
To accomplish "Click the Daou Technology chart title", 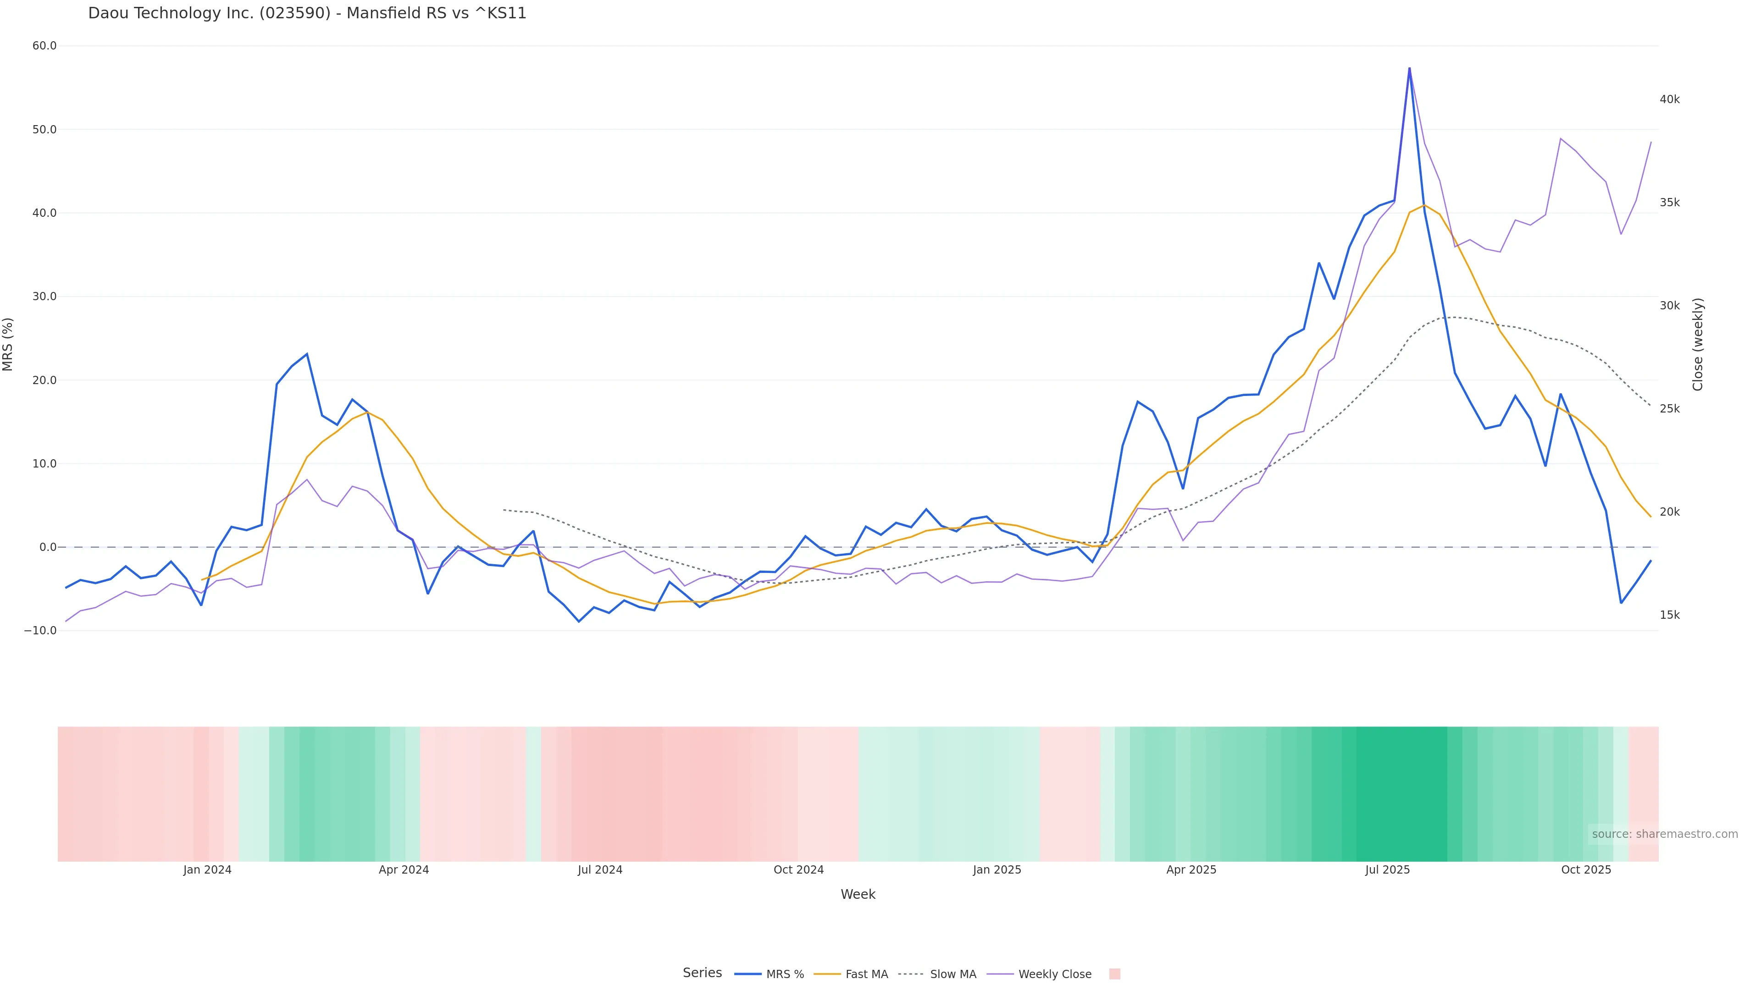I will click(x=307, y=14).
